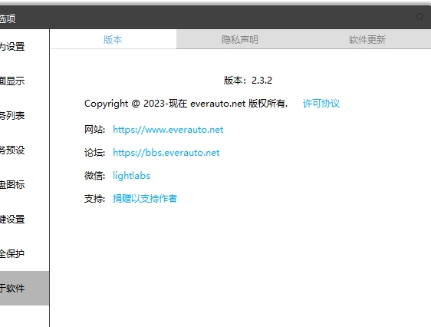Open the bbs.everauto.net forum link
This screenshot has height=327, width=431.
click(166, 153)
